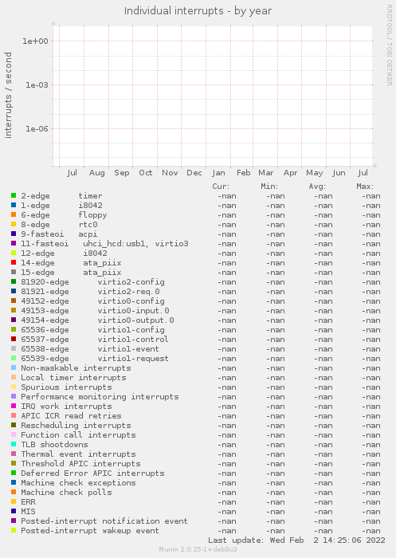
Task: Click the green swatch beside 2-edge timer
Action: [x=14, y=195]
